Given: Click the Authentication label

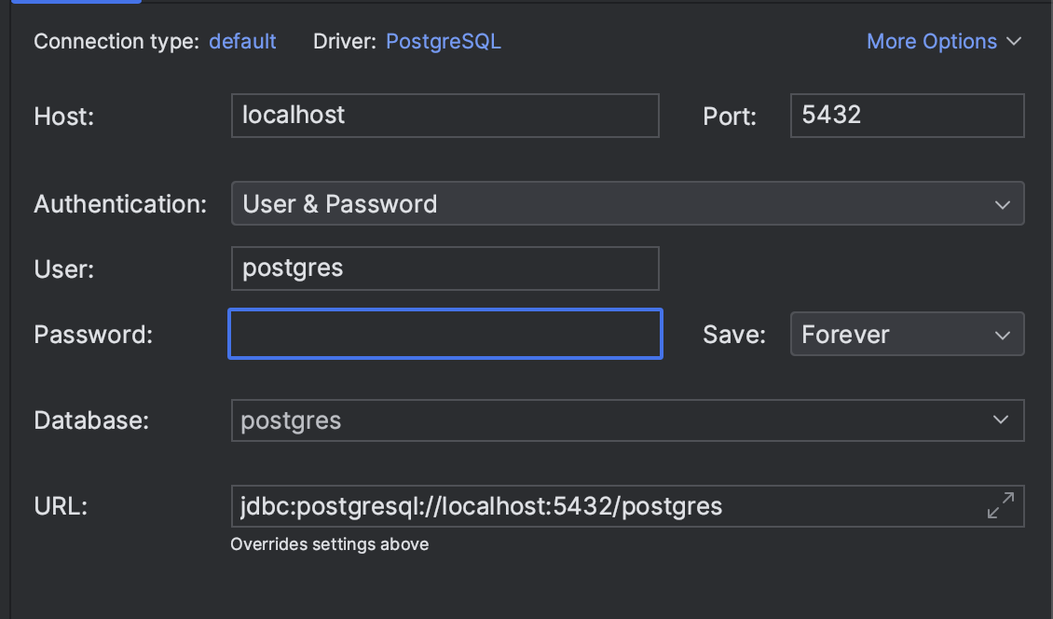Looking at the screenshot, I should 120,204.
